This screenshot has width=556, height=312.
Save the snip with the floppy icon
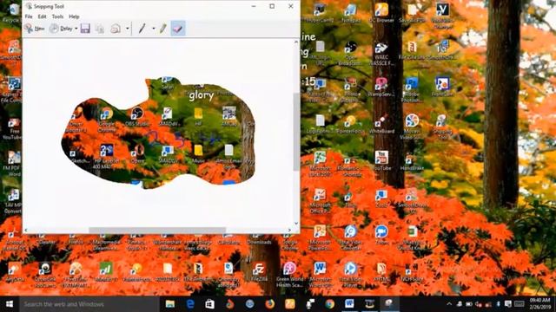pyautogui.click(x=85, y=29)
